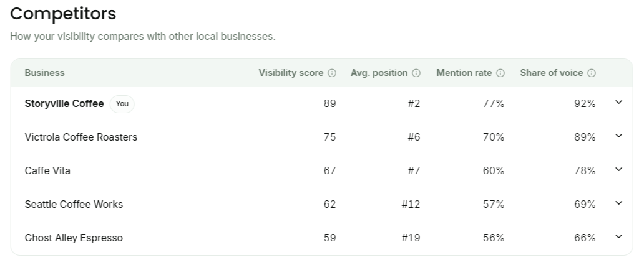Expand Seattle Coffee Works row chevron

618,203
